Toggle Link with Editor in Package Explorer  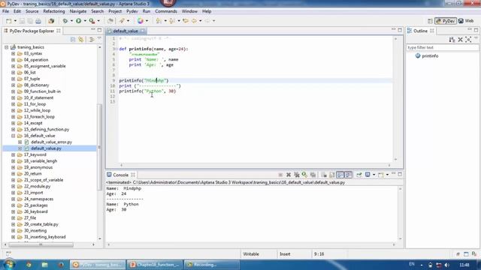point(80,40)
